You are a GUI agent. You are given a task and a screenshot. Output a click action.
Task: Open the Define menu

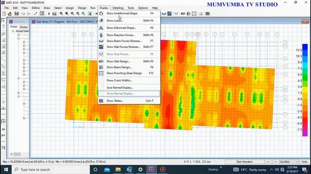pyautogui.click(x=35, y=8)
